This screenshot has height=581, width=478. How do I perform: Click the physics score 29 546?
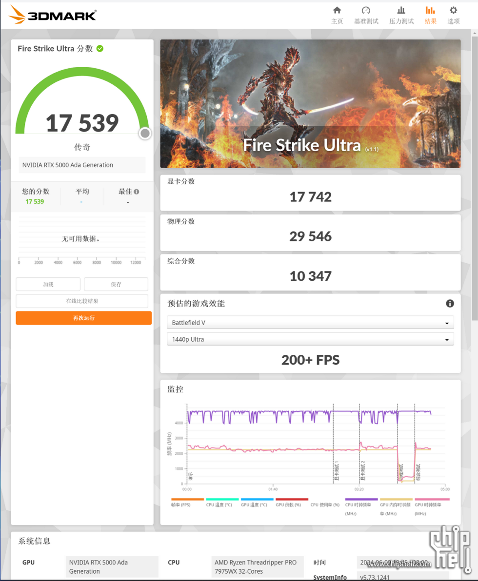click(x=310, y=236)
